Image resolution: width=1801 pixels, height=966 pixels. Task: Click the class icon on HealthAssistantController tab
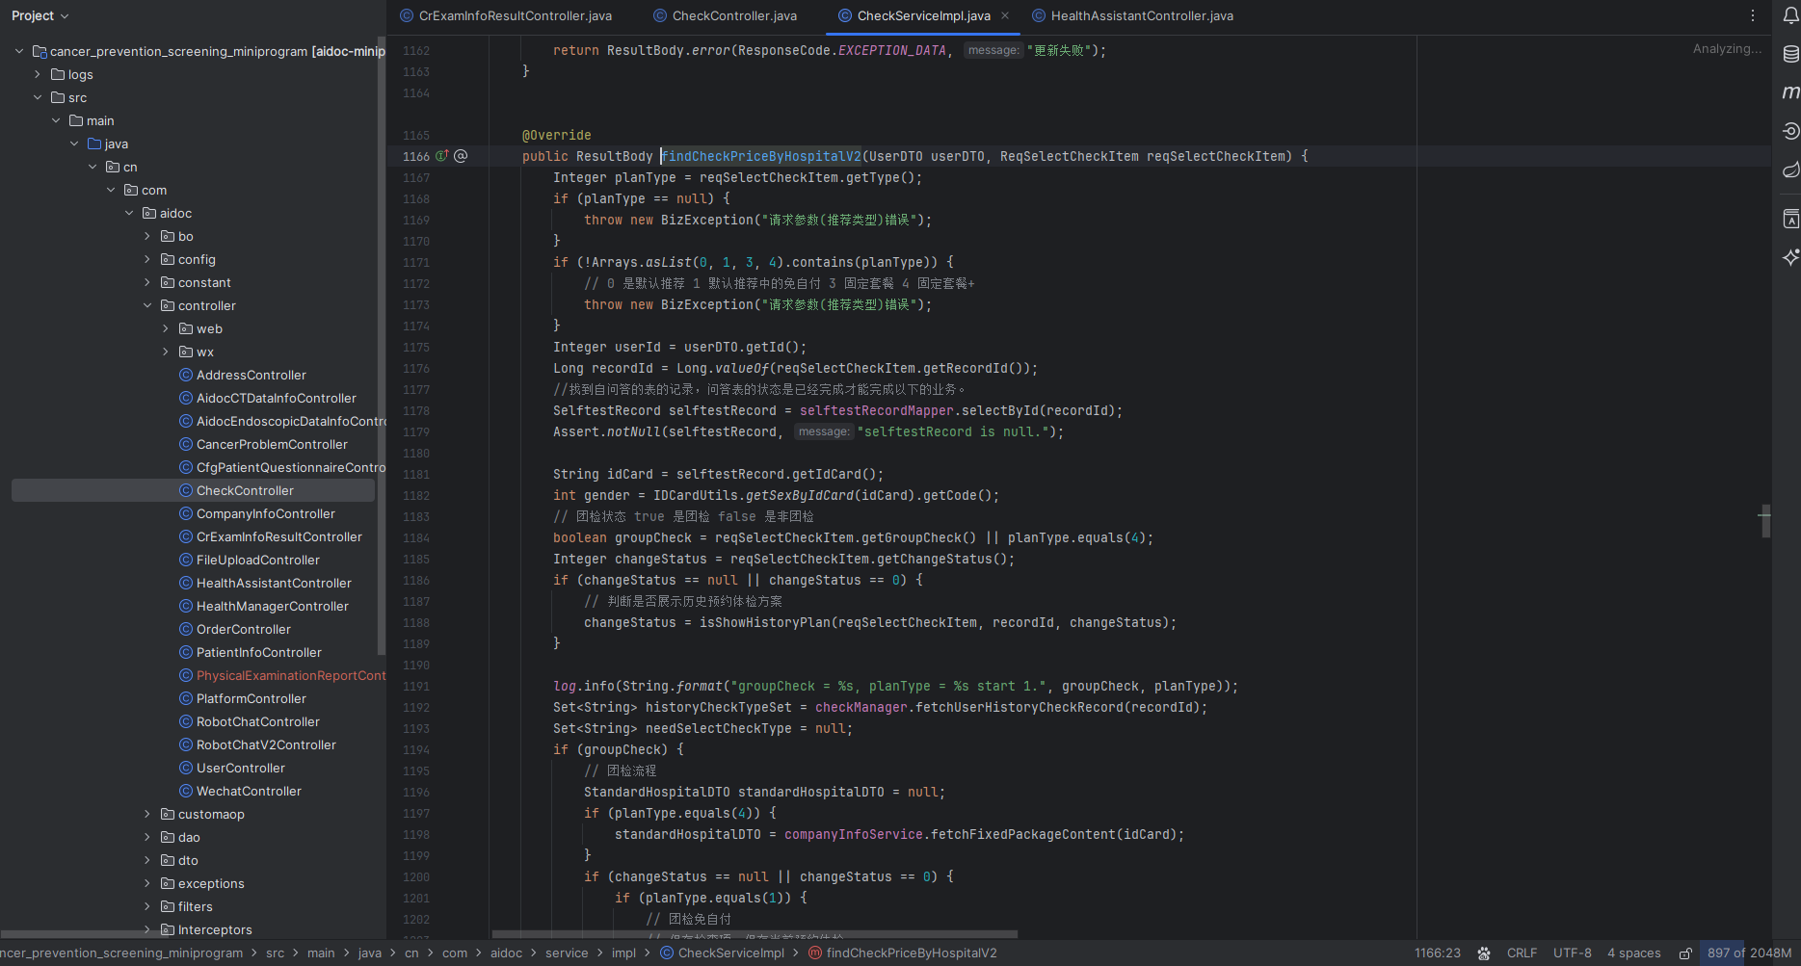[x=1039, y=15]
